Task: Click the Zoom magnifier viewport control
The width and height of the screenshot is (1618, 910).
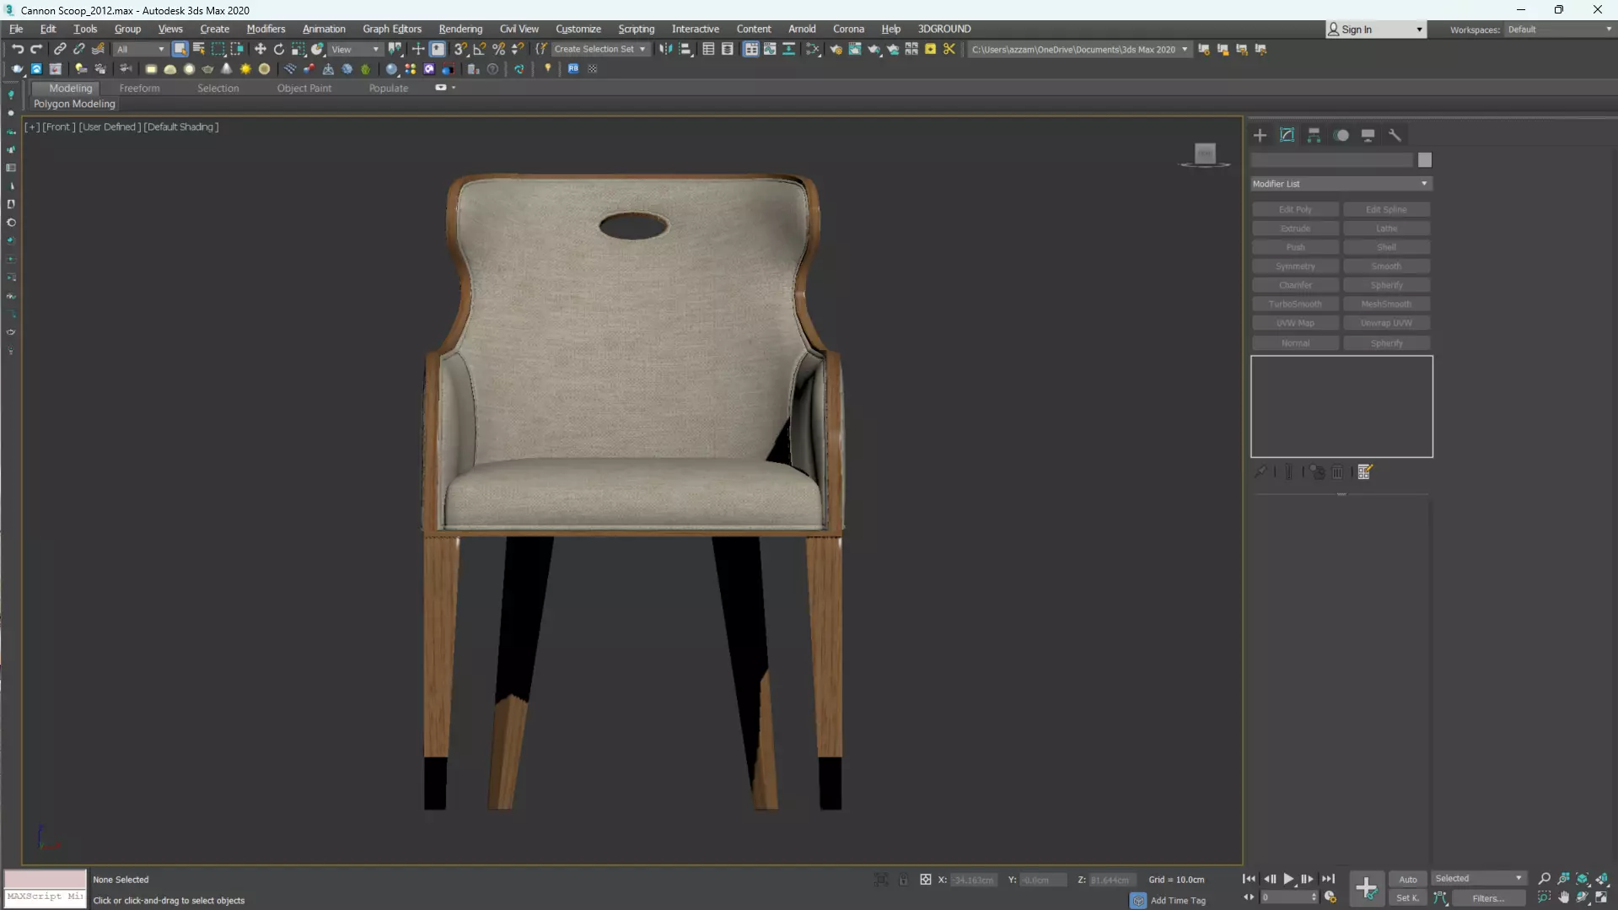Action: [x=1544, y=879]
